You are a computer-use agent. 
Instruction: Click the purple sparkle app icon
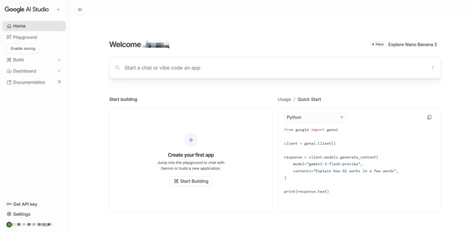point(191,140)
